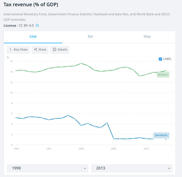Uncheck the LABEL checkbox
This screenshot has width=182, height=177.
[160, 59]
